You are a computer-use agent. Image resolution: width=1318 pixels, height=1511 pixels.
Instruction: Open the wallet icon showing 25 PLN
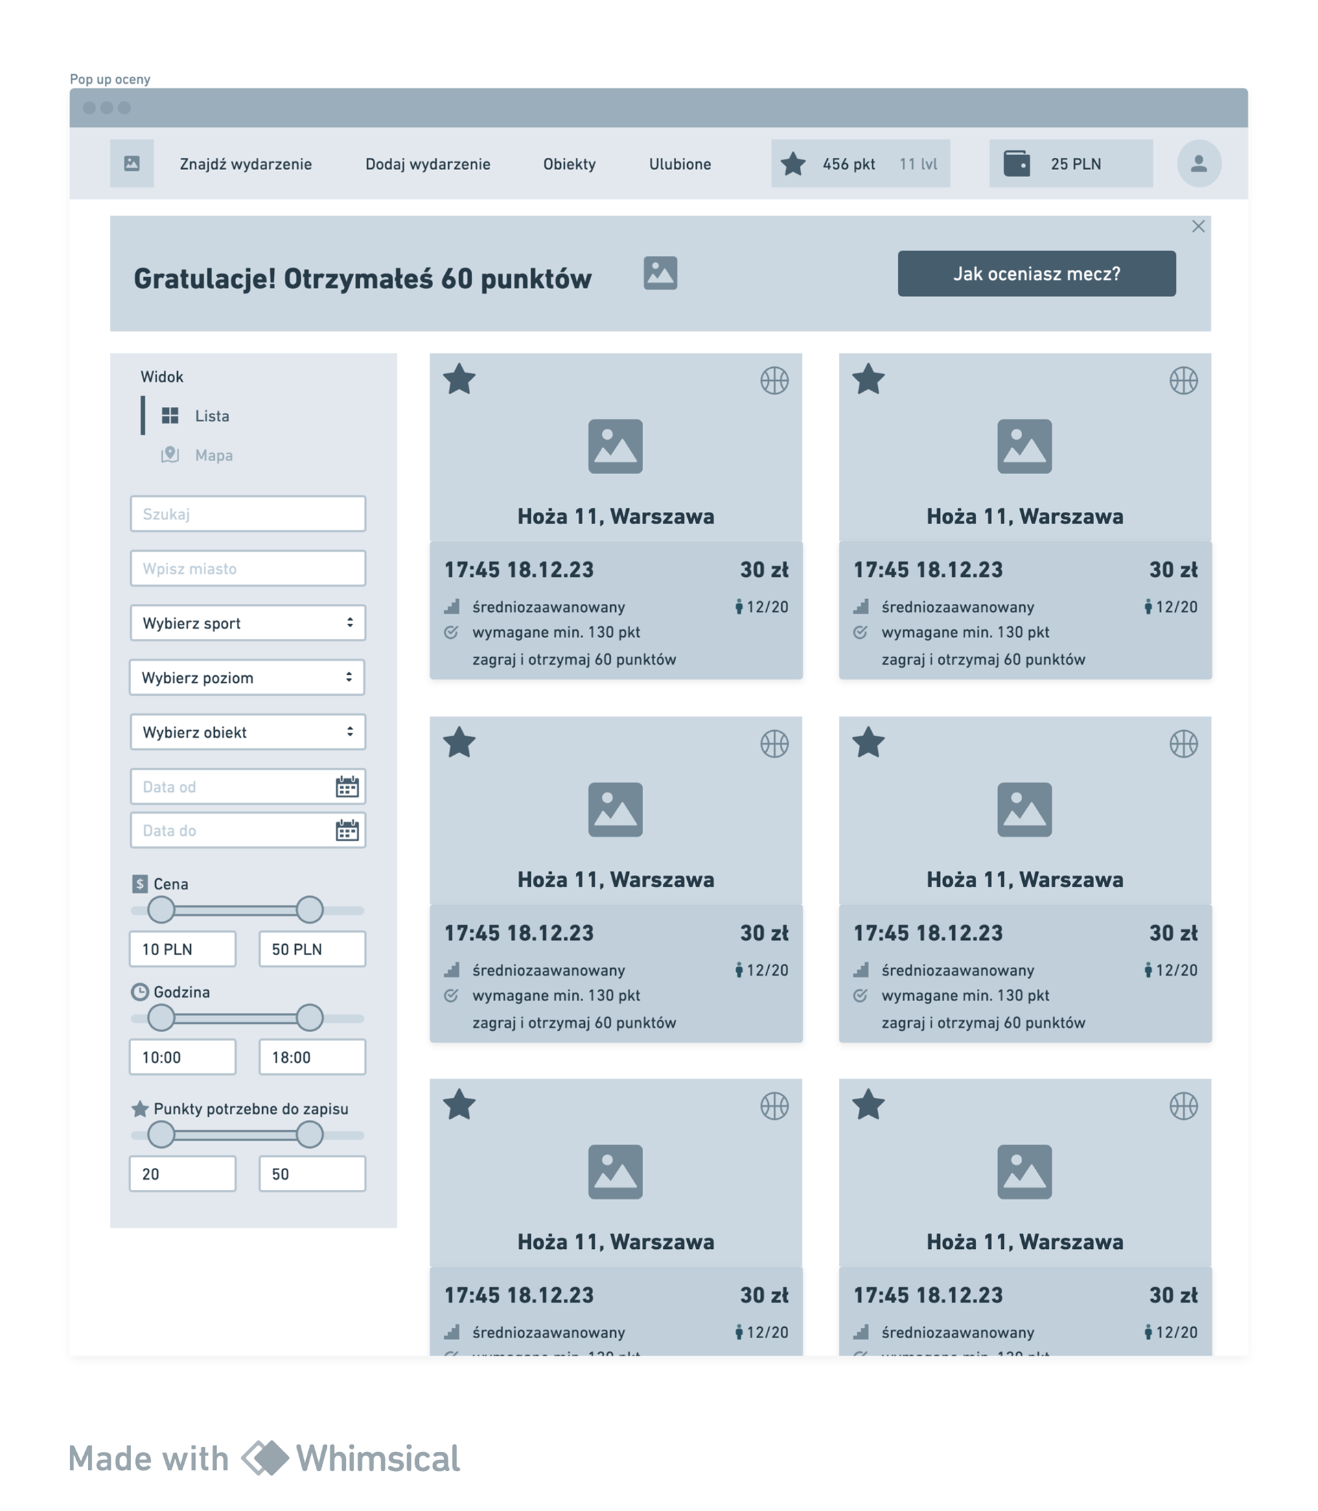(x=1017, y=163)
